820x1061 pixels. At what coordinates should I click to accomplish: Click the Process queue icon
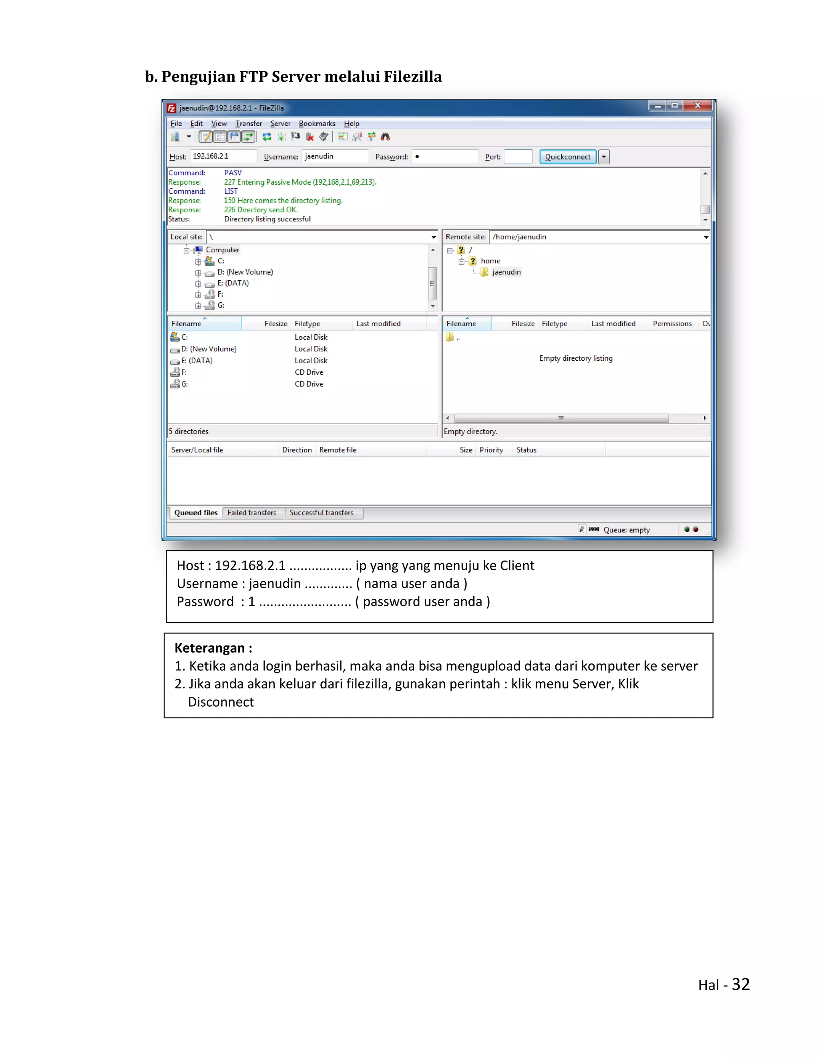(x=281, y=137)
